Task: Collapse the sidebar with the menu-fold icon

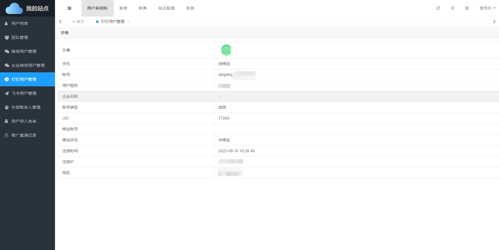Action: pos(69,8)
